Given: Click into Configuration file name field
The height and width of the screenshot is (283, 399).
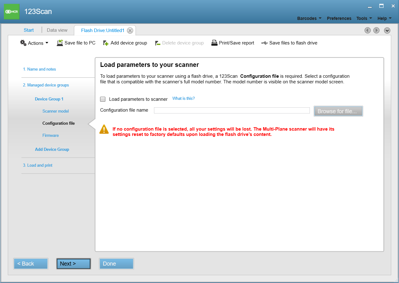Looking at the screenshot, I should 232,110.
